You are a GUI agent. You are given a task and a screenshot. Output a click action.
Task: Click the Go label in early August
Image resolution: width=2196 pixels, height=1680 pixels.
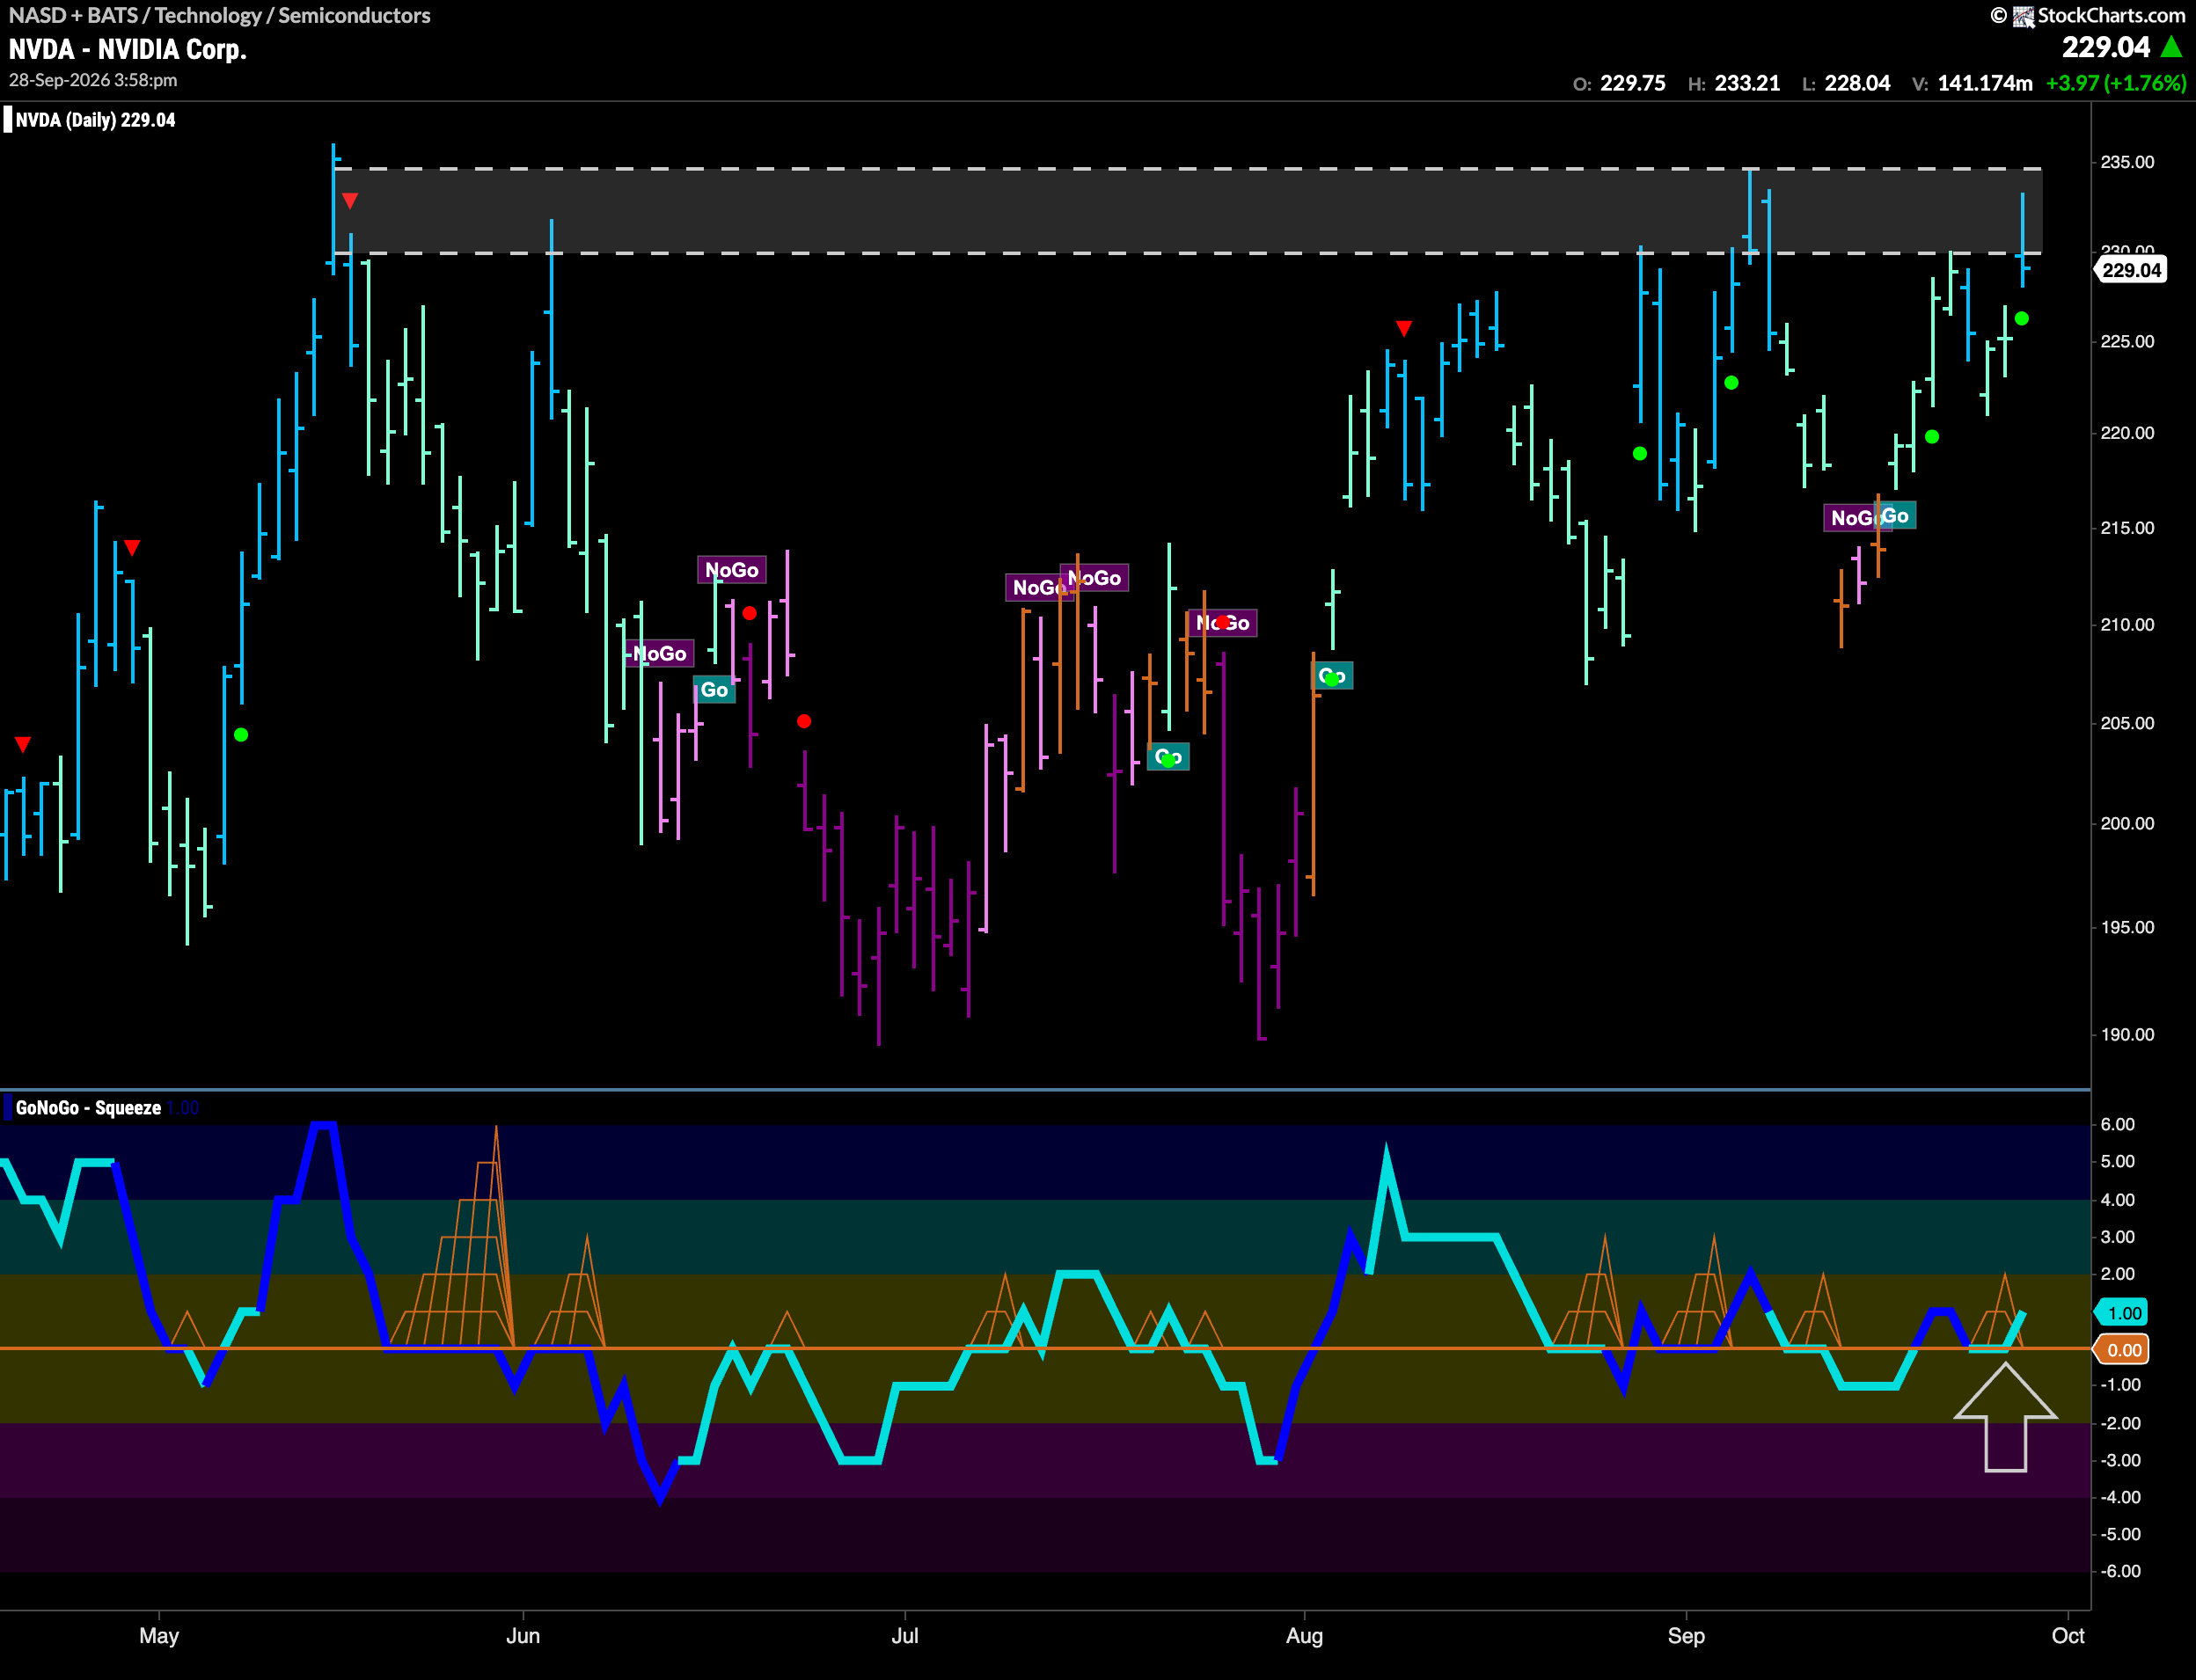coord(1332,676)
